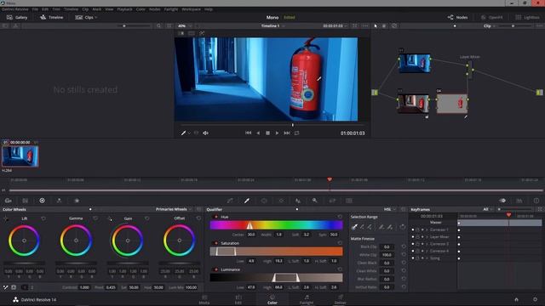This screenshot has width=545, height=306.
Task: Select the Color Wheels palette icon
Action: [42, 201]
